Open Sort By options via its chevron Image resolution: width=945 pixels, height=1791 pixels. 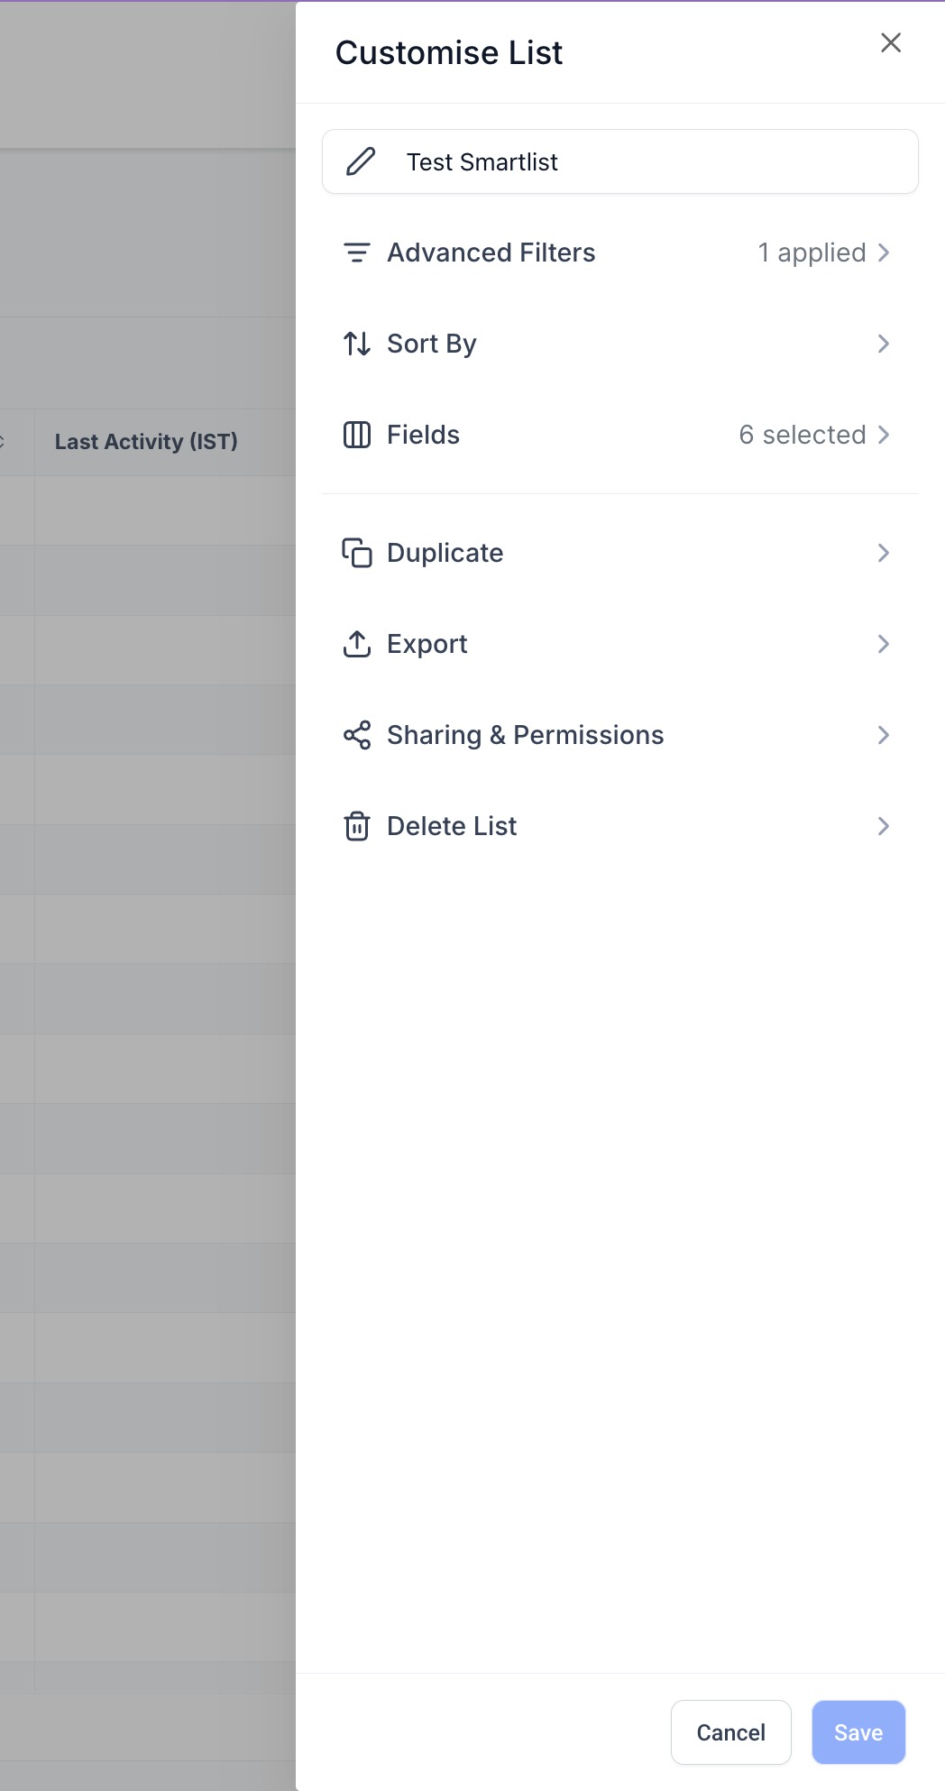point(884,344)
